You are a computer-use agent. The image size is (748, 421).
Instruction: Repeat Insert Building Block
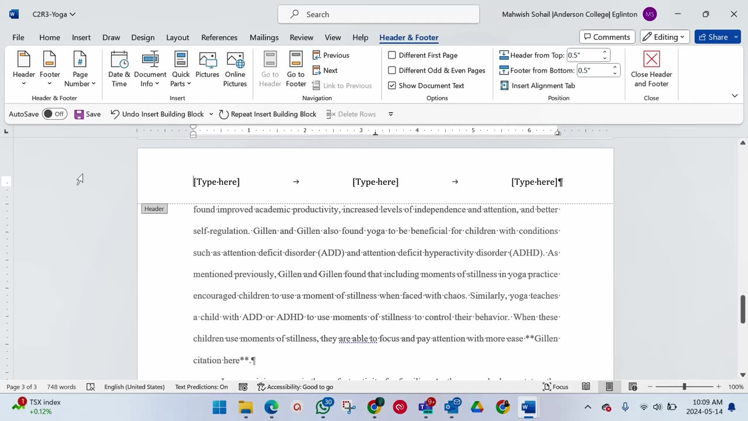[268, 114]
